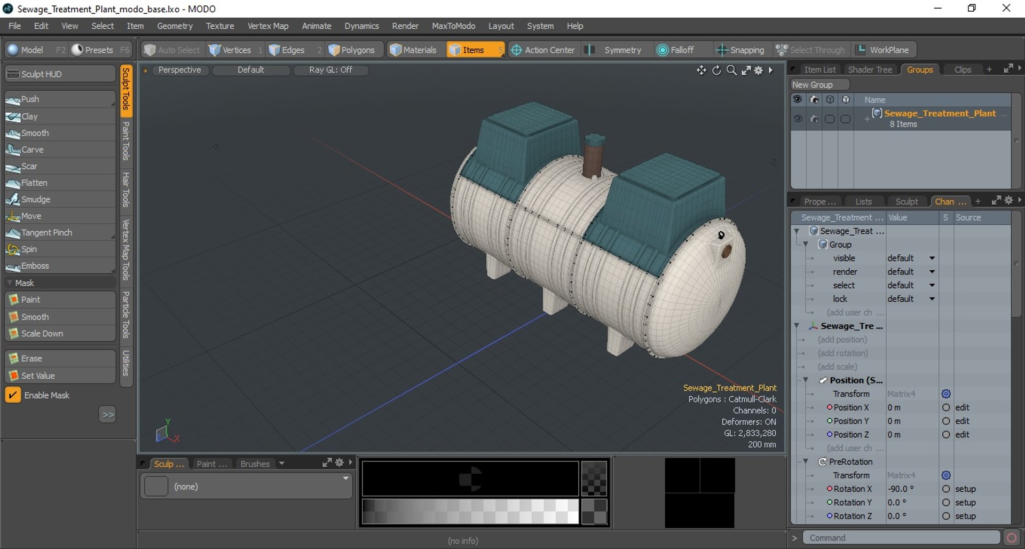Click the mask Set Value tool
This screenshot has width=1025, height=549.
tap(60, 375)
